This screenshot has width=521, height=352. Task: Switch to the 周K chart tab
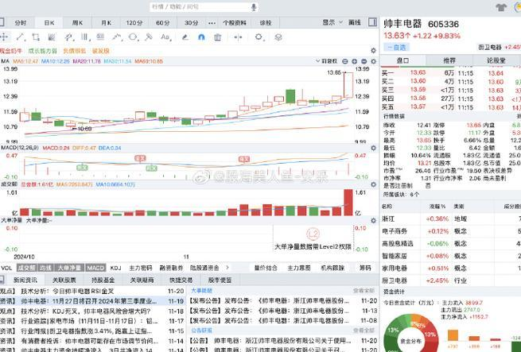(x=77, y=22)
